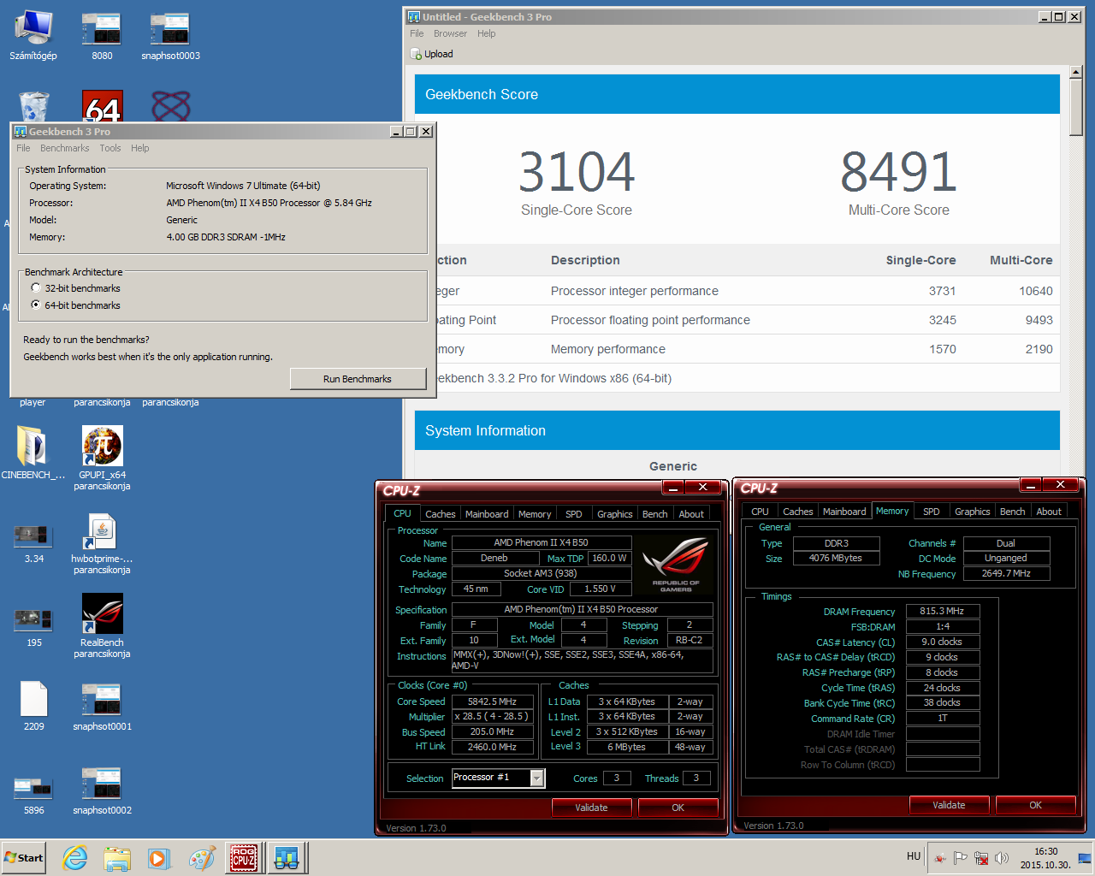The width and height of the screenshot is (1095, 876).
Task: Select the snaphsot0003 desktop icon
Action: [170, 36]
